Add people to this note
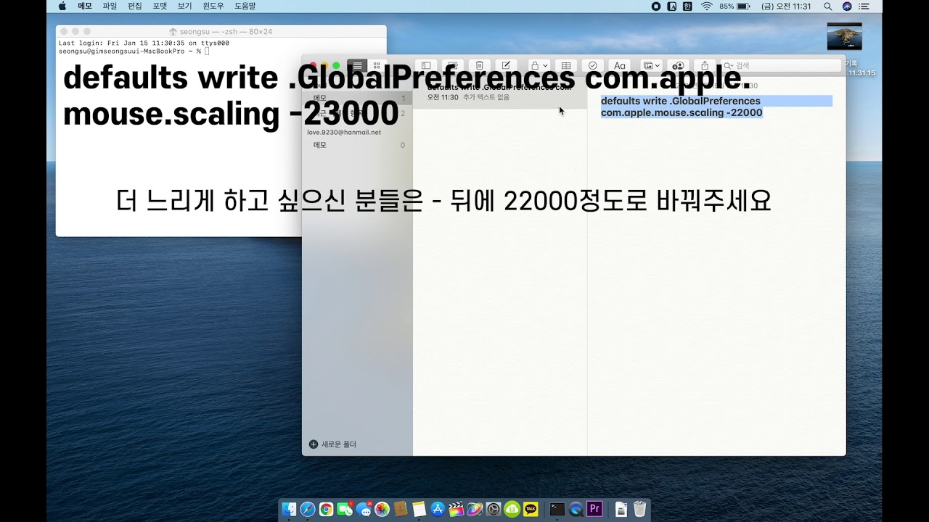 (678, 66)
